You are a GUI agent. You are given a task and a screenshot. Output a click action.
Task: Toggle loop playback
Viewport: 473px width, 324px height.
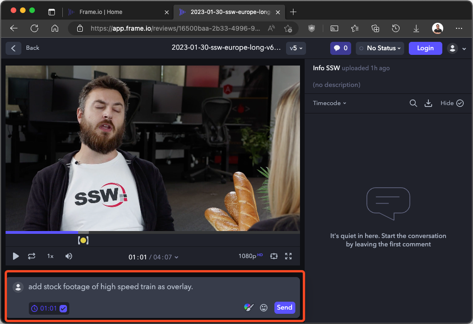[x=32, y=256]
